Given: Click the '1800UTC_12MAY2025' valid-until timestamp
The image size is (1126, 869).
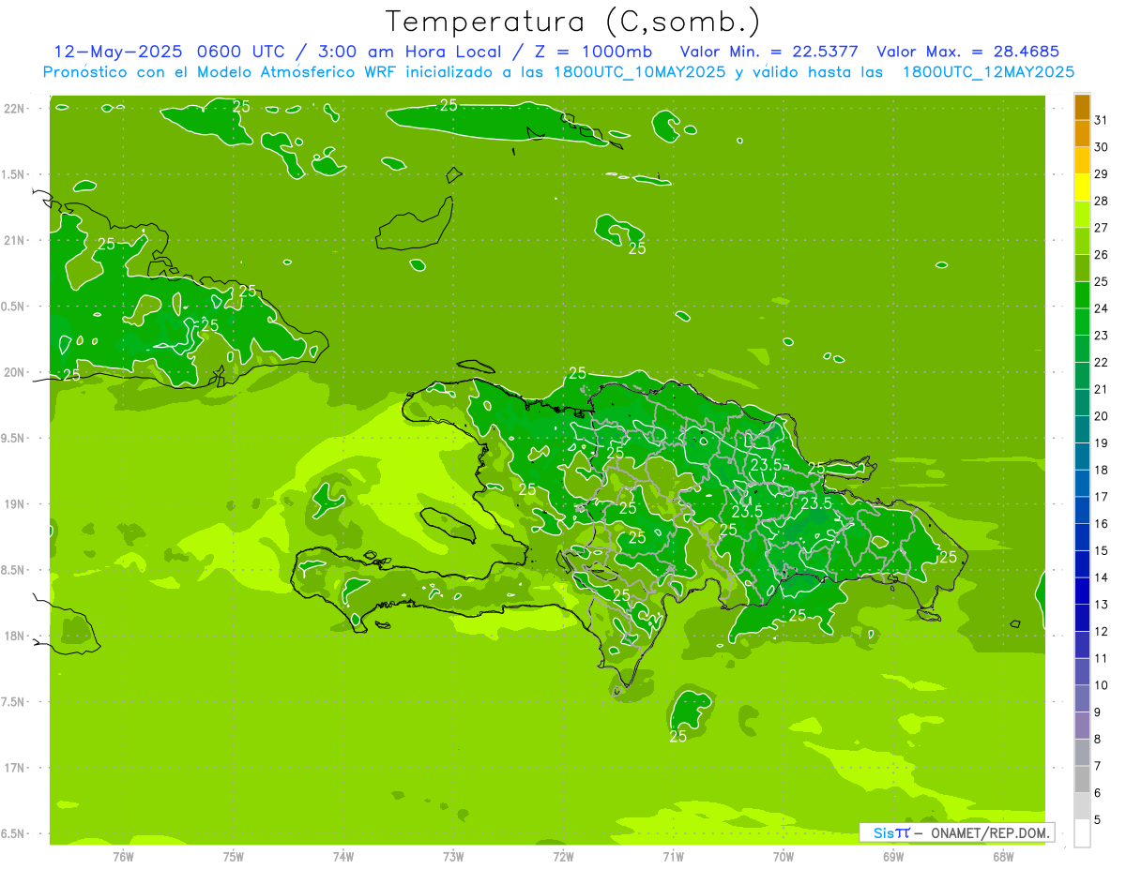Looking at the screenshot, I should point(988,72).
